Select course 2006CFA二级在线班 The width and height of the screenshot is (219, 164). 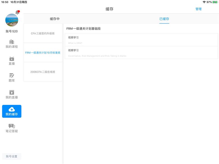click(x=43, y=72)
